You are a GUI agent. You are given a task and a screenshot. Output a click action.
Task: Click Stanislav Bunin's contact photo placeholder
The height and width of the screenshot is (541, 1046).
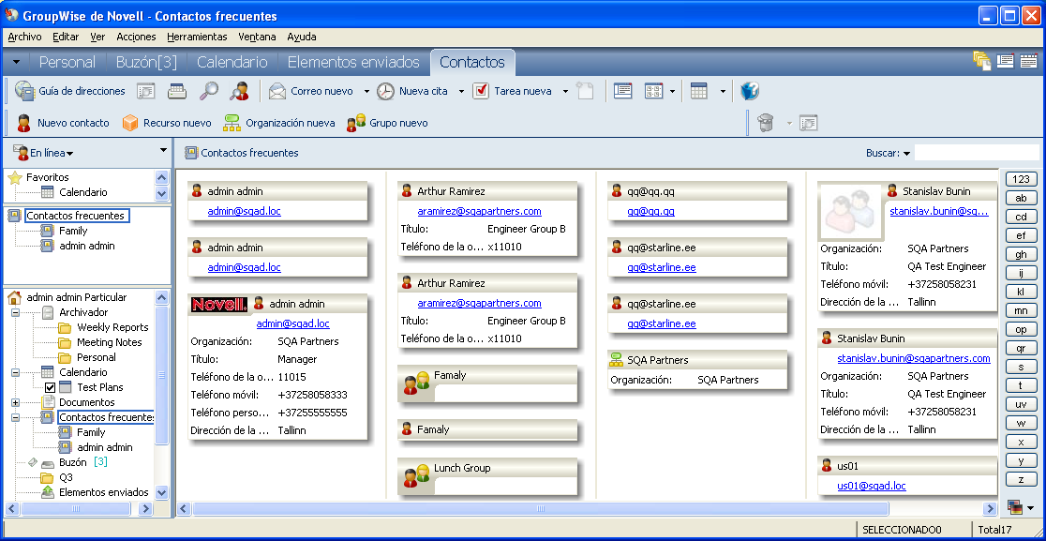pyautogui.click(x=851, y=212)
